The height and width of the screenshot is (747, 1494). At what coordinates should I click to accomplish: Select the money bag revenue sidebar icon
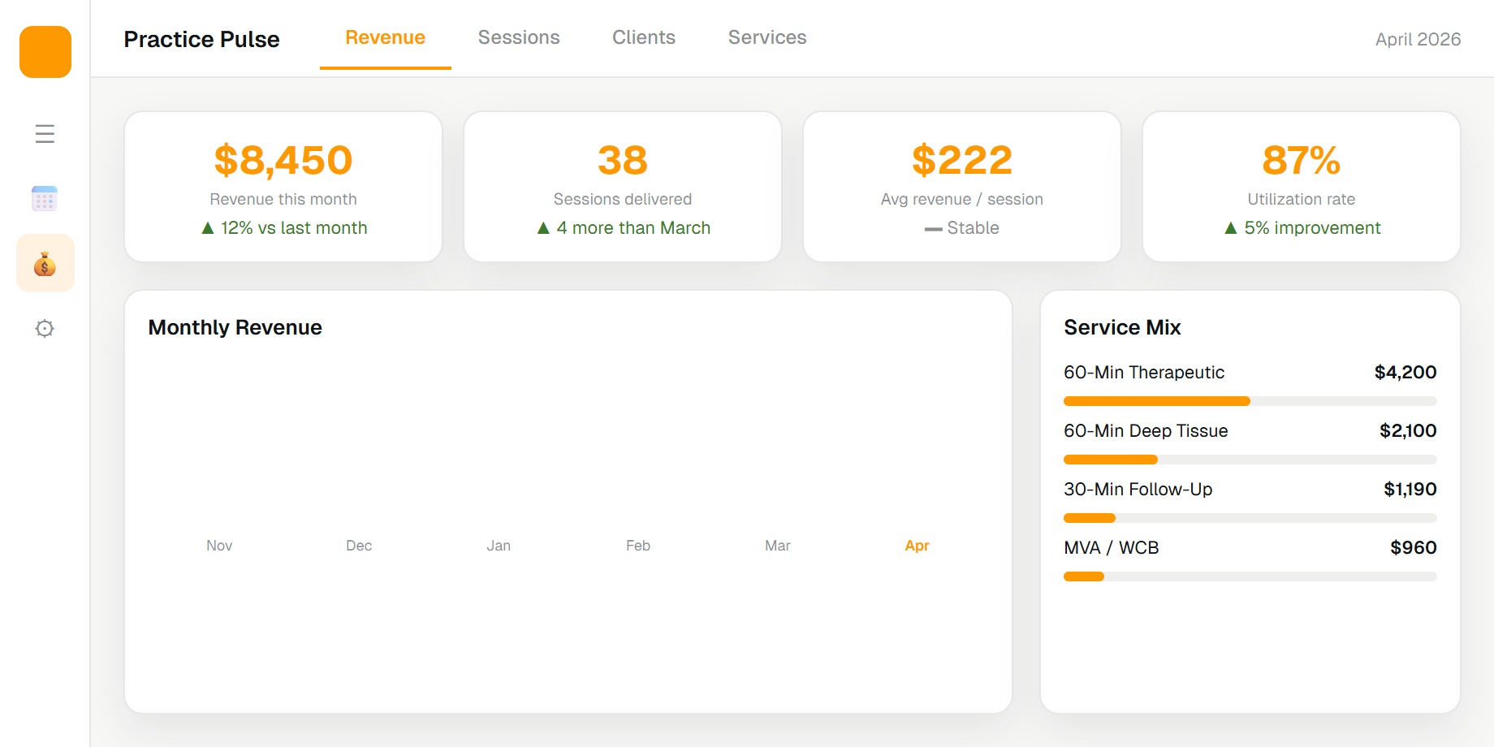point(45,263)
